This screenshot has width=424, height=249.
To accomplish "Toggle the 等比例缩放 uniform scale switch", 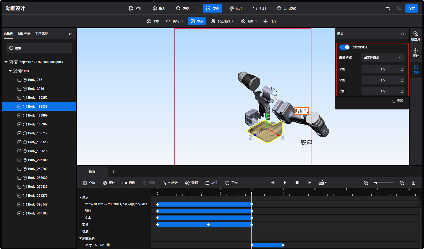I will point(344,47).
